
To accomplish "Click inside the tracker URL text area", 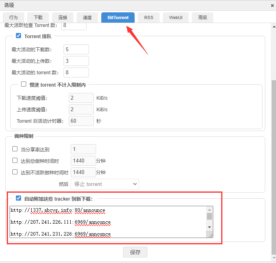I will coord(107,222).
